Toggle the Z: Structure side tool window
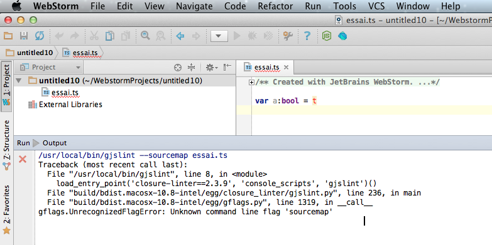Viewport: 492px width, 245px height. coord(6,145)
